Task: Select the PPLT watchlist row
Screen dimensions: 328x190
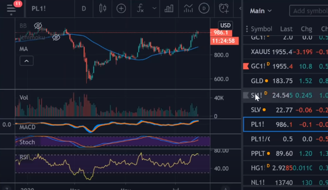Action: pos(286,154)
